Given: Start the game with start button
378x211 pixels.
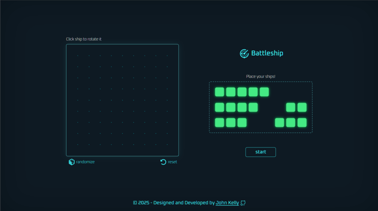Looking at the screenshot, I should click(261, 152).
